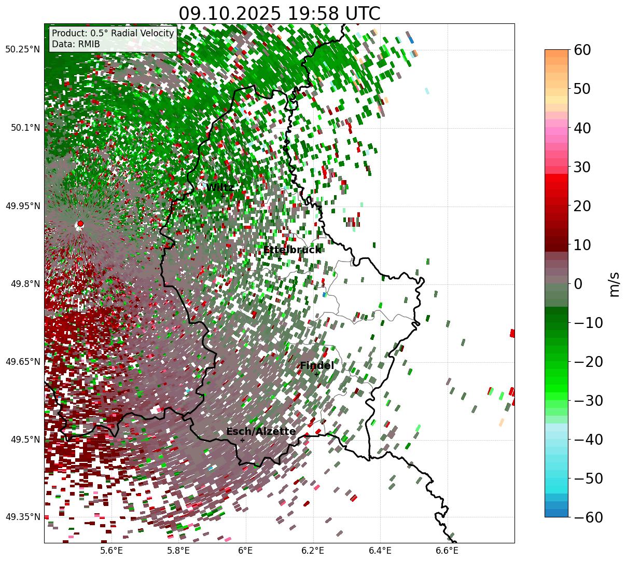Click the colorbar value −20
626x561 pixels.
pyautogui.click(x=589, y=361)
